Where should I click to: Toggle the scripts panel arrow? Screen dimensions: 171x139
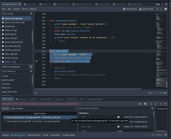(x=36, y=93)
